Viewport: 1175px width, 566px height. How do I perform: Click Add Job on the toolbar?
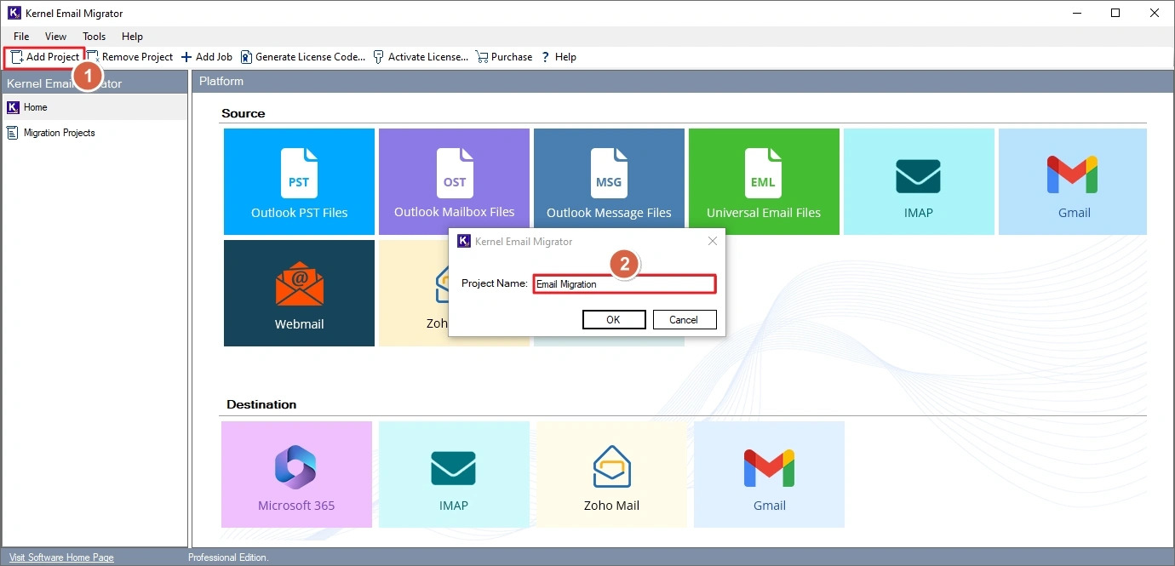(x=206, y=56)
